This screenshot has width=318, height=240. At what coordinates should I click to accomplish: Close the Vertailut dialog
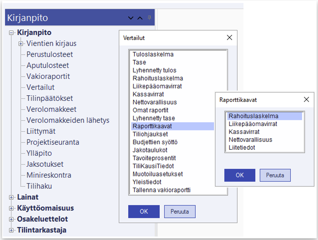click(x=229, y=38)
